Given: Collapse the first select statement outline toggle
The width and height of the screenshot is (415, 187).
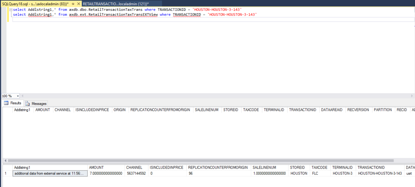Looking at the screenshot, I should 10,9.
